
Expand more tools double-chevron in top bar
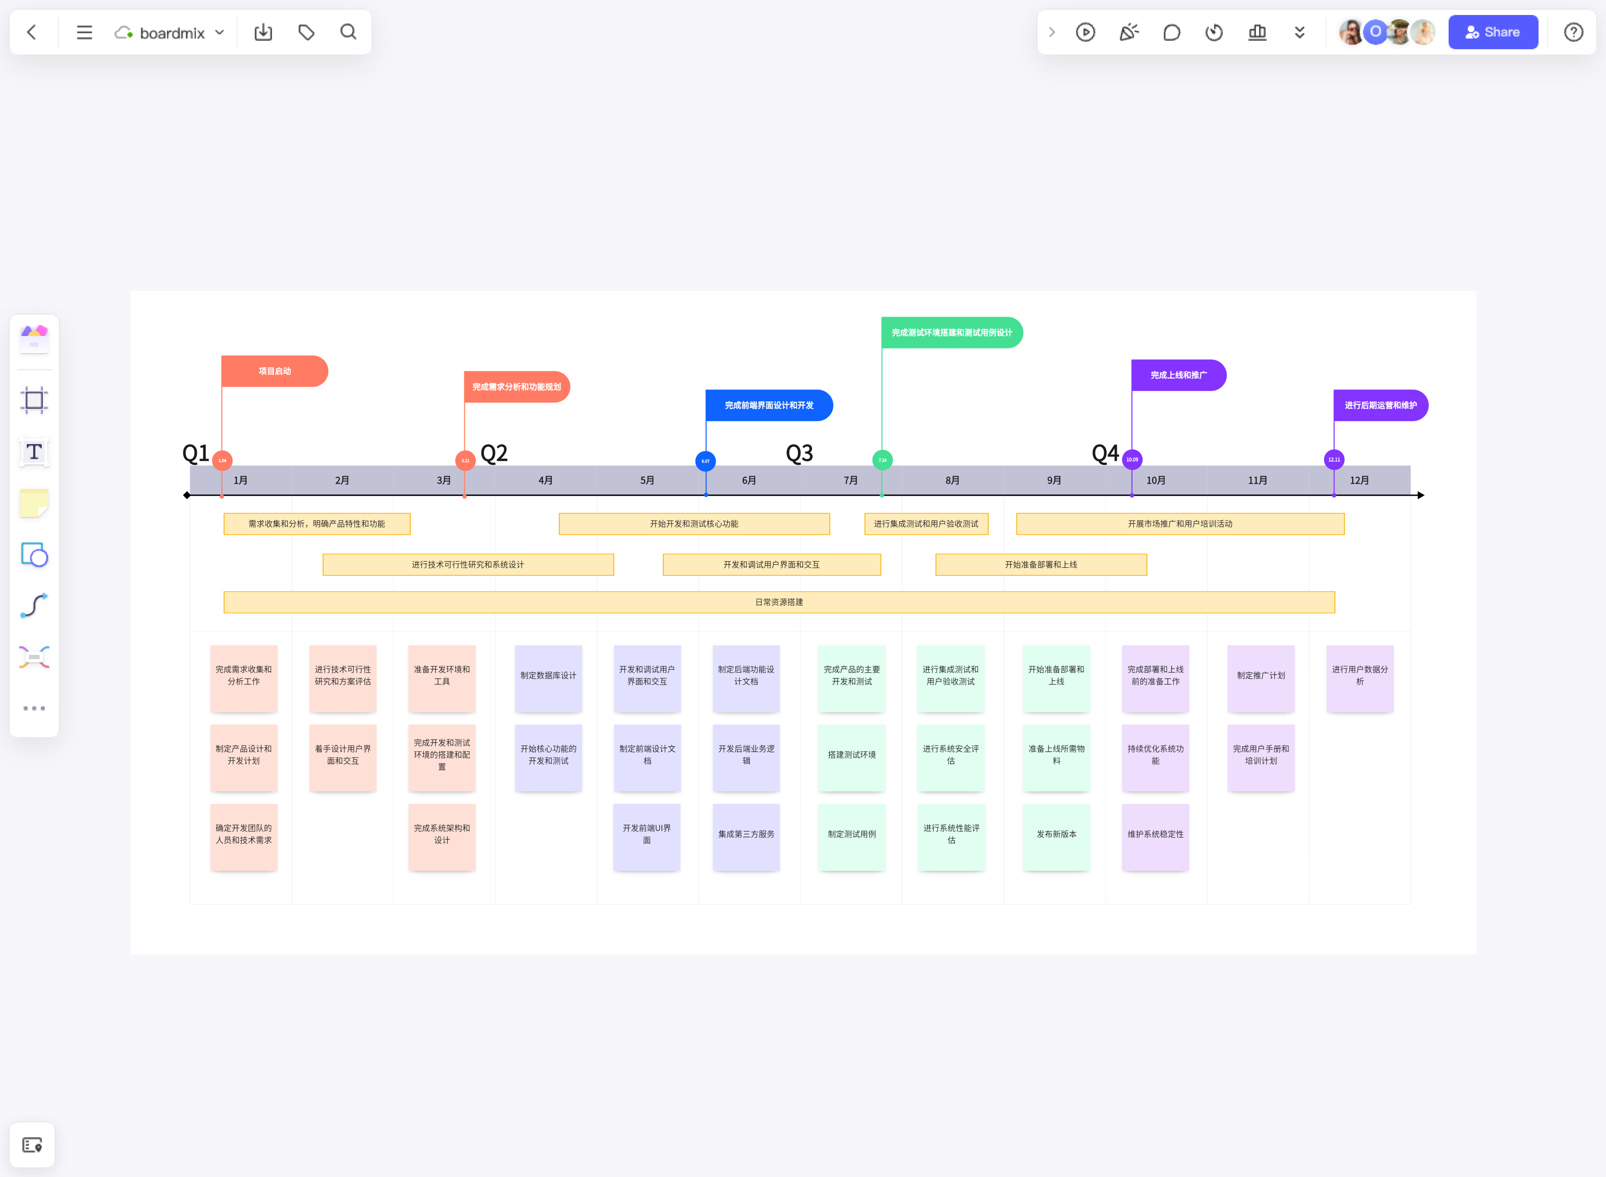[x=1300, y=32]
